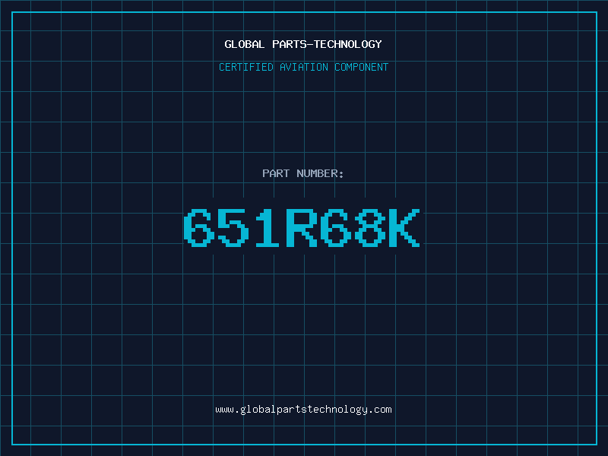
Task: Click the word GLOBAL in the header
Action: pyautogui.click(x=245, y=45)
